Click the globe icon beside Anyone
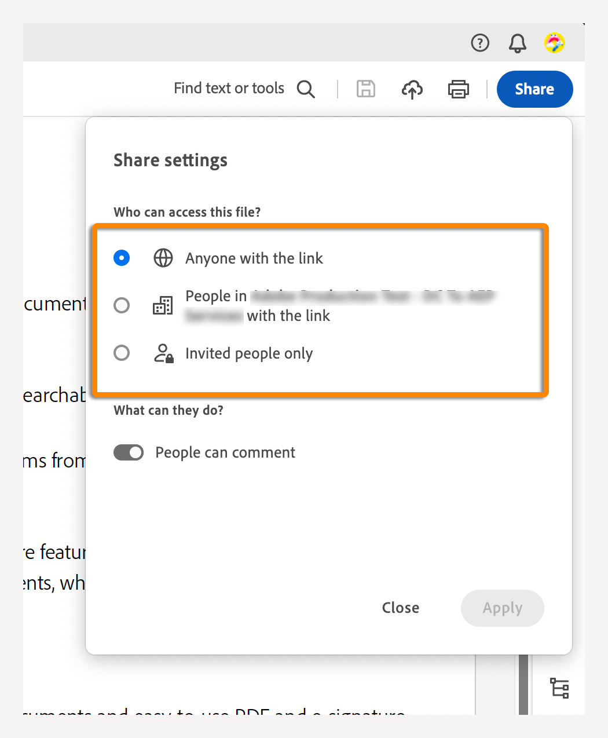The image size is (608, 738). [x=163, y=258]
